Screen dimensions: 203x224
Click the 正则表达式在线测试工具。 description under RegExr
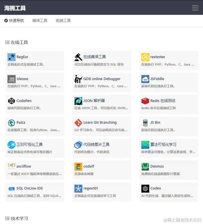pos(26,64)
